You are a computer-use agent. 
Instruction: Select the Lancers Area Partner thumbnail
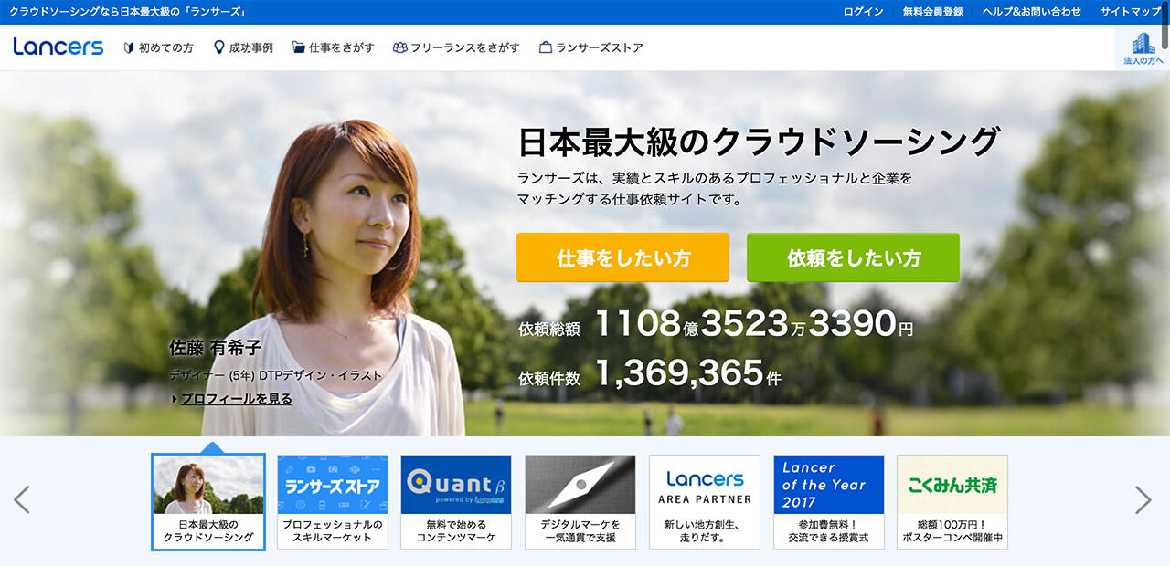(x=705, y=501)
